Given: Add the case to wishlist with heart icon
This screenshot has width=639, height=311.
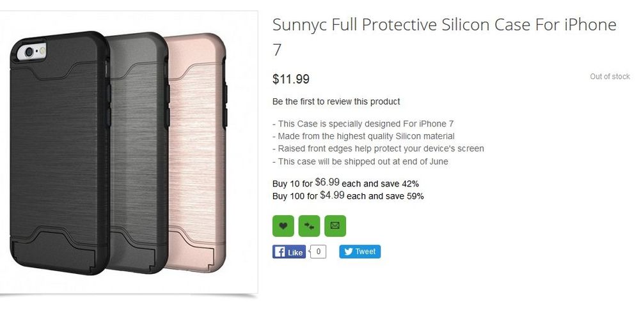Looking at the screenshot, I should 283,225.
